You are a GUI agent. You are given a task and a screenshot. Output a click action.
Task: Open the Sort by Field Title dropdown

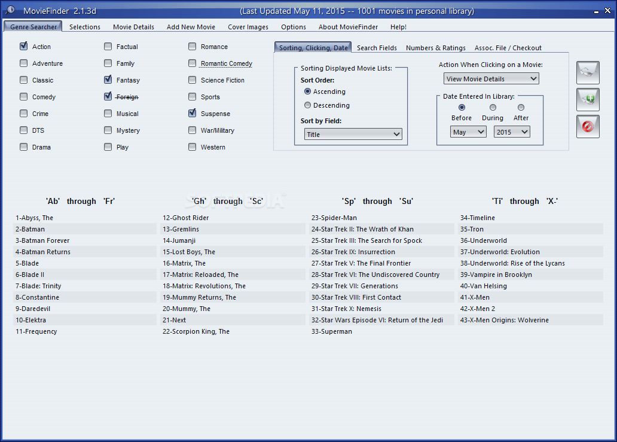click(x=353, y=134)
